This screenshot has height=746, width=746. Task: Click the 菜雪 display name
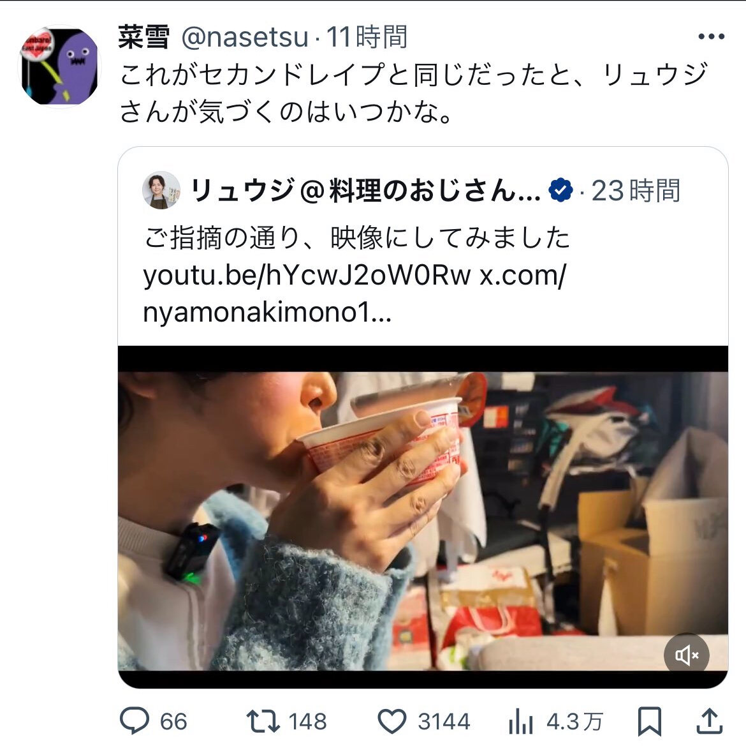[143, 37]
